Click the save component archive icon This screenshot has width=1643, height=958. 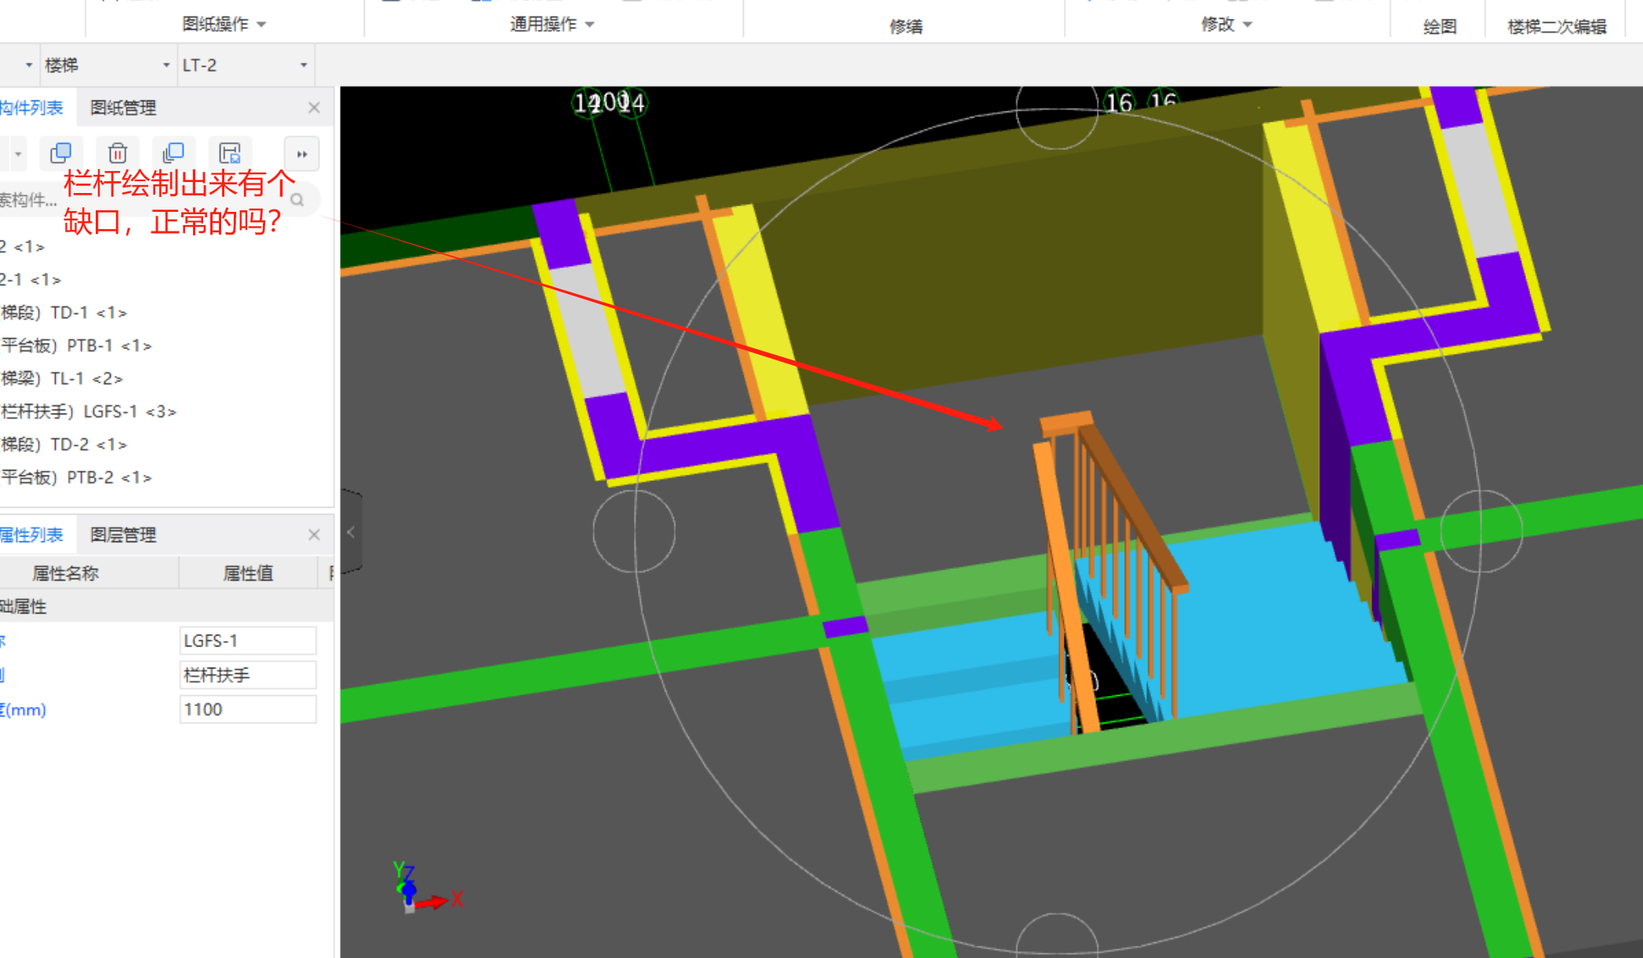(x=230, y=153)
